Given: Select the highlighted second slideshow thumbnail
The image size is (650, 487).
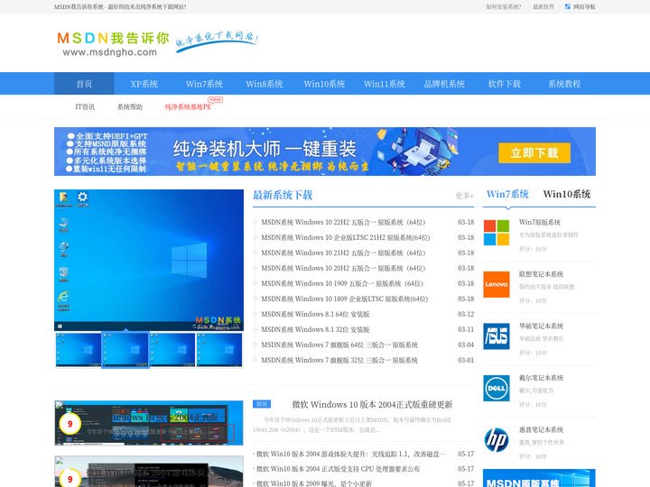Looking at the screenshot, I should click(125, 350).
